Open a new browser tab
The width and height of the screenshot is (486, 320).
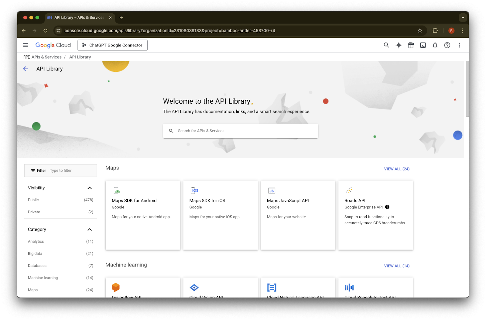click(x=121, y=18)
